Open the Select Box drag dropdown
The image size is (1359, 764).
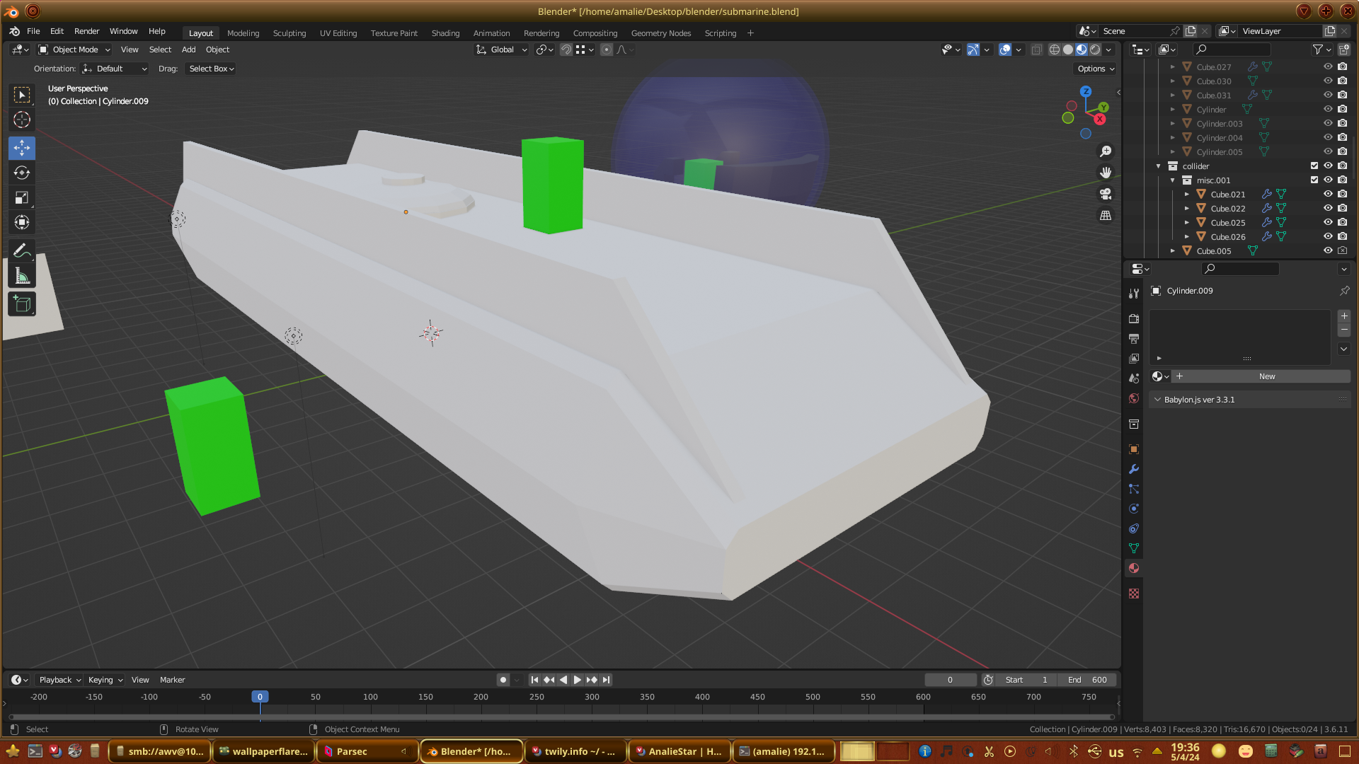pyautogui.click(x=211, y=69)
